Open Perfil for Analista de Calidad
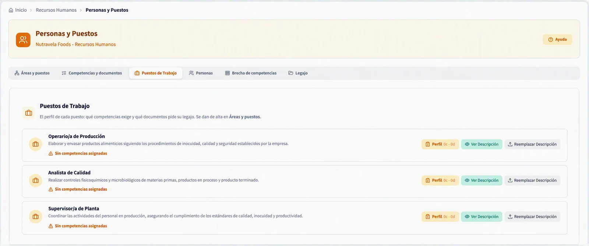This screenshot has height=246, width=589. point(440,181)
